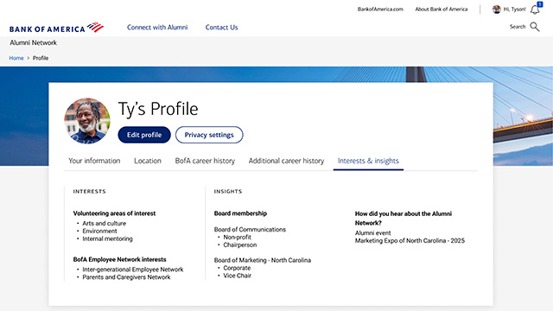Click BofA Employee Network interests heading
The width and height of the screenshot is (553, 311).
coord(119,259)
